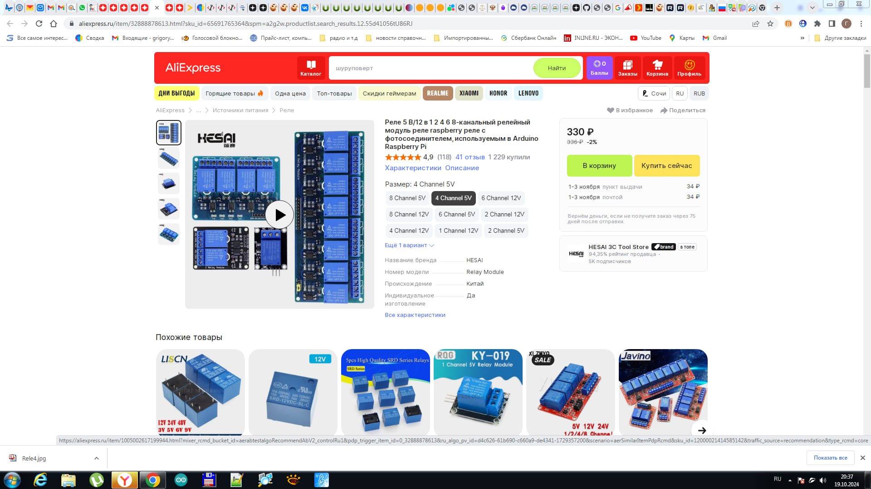Open the Все характеристики link

[415, 315]
